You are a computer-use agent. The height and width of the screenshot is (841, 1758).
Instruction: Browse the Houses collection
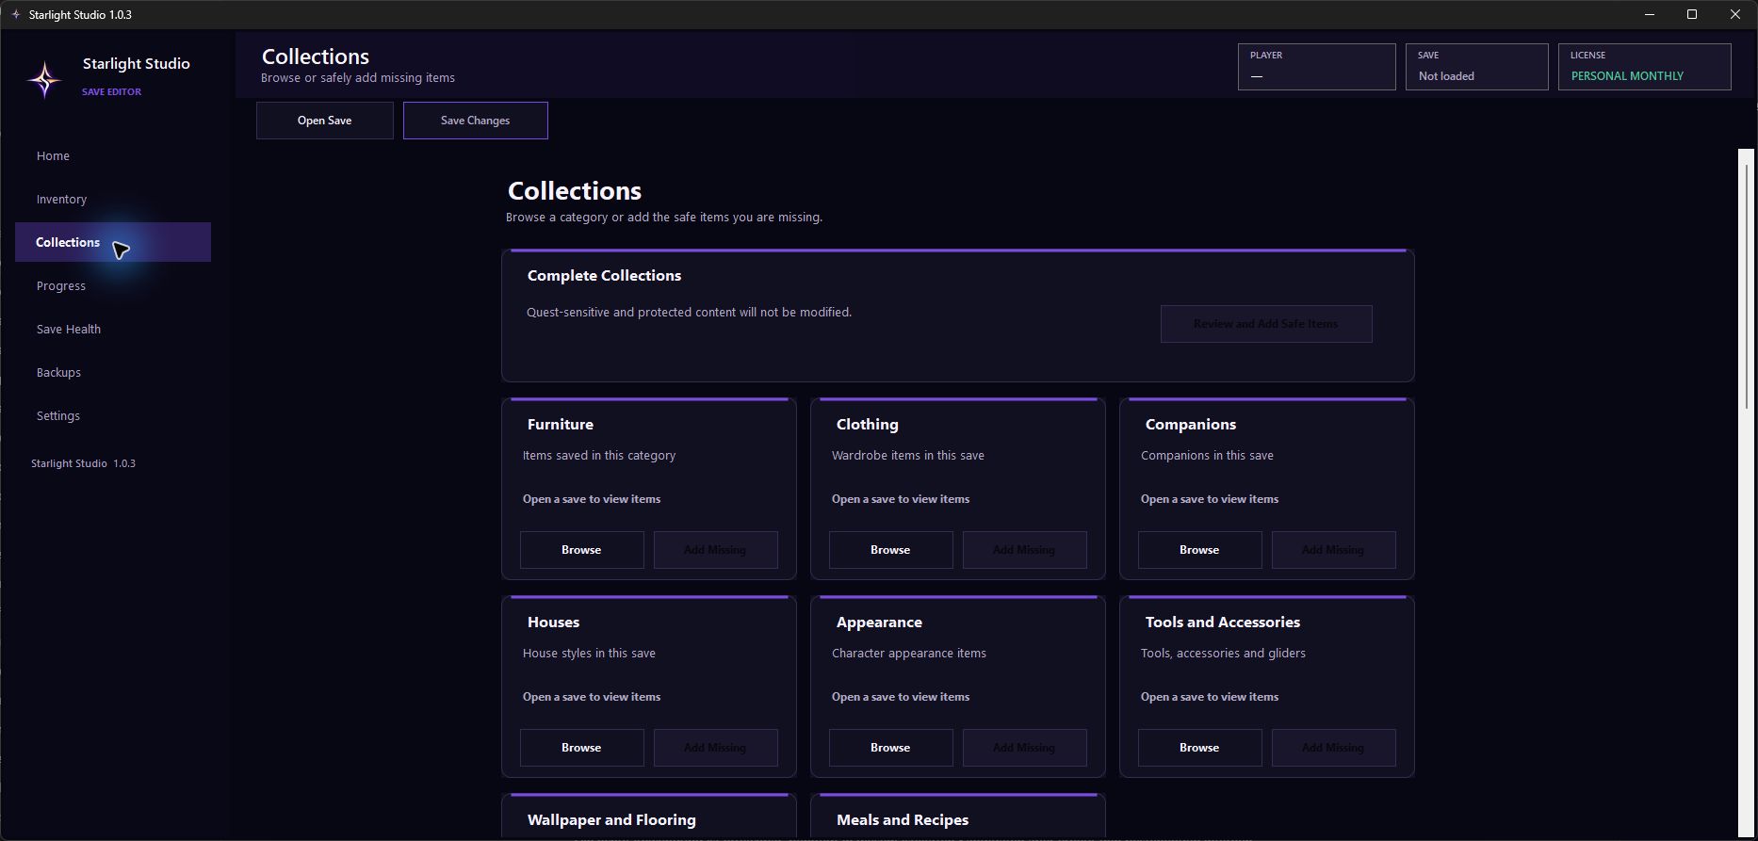point(582,748)
